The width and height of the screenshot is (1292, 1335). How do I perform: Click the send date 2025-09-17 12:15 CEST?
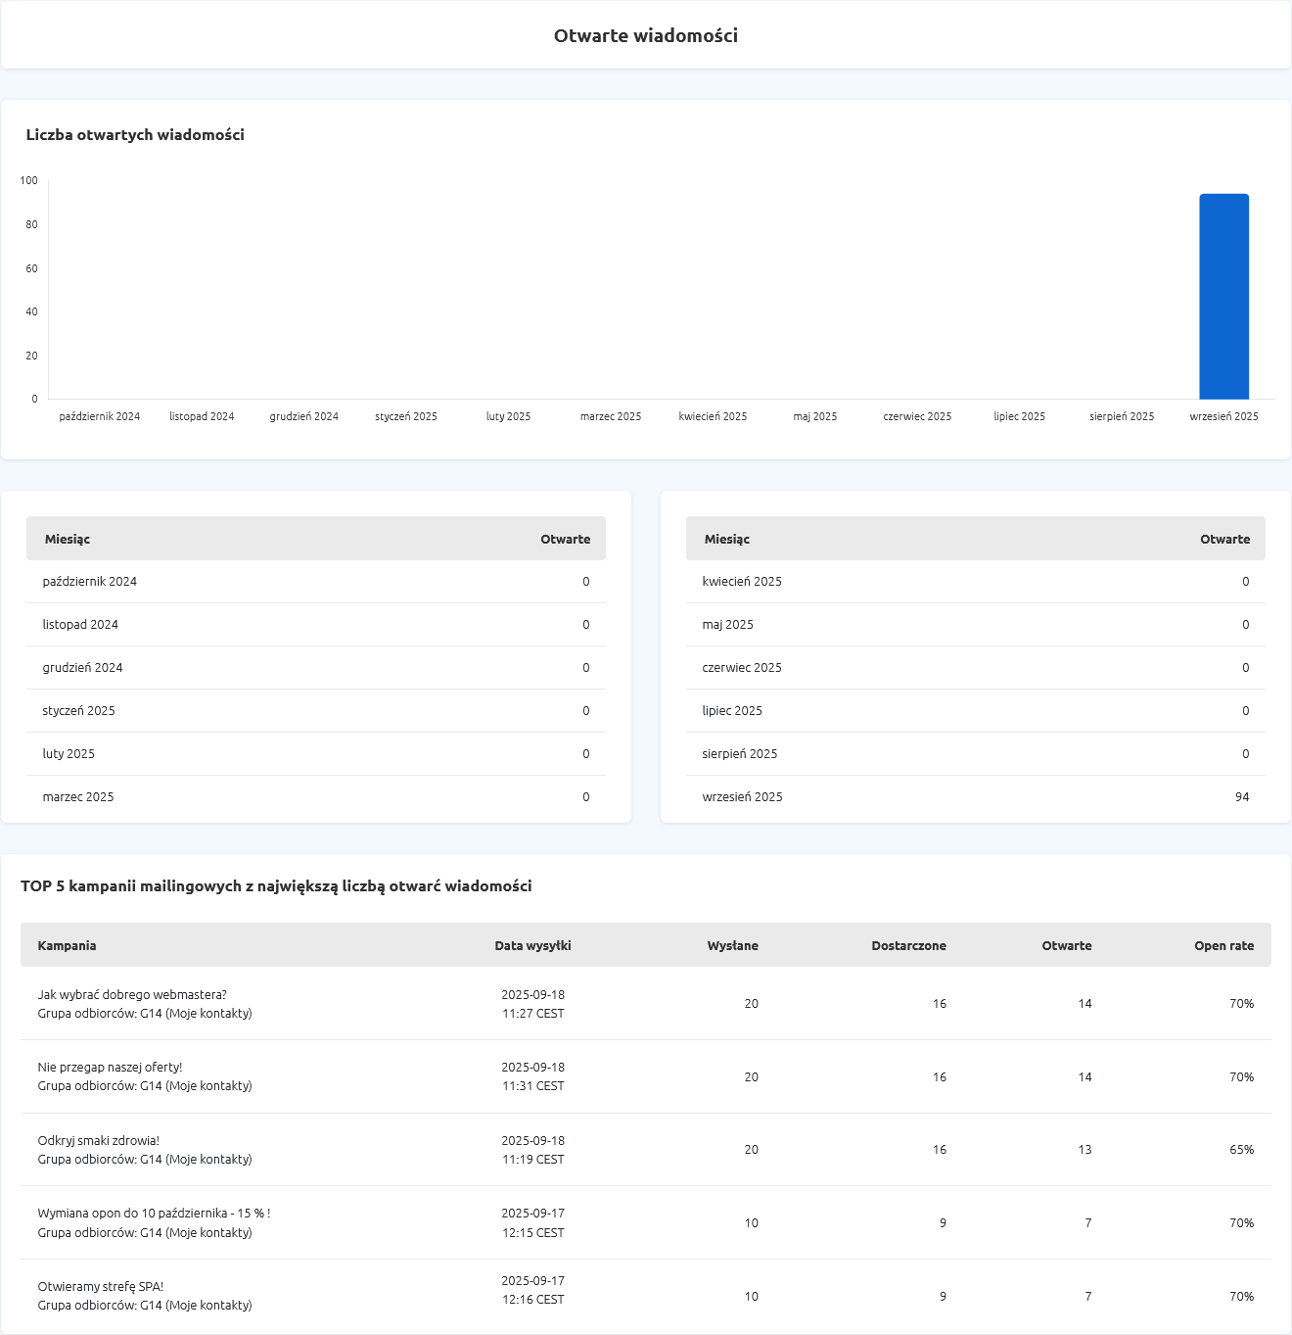click(x=532, y=1222)
